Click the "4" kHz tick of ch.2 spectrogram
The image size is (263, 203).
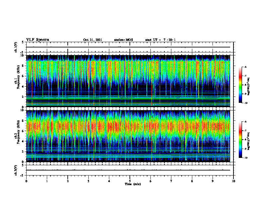[x=24, y=141]
